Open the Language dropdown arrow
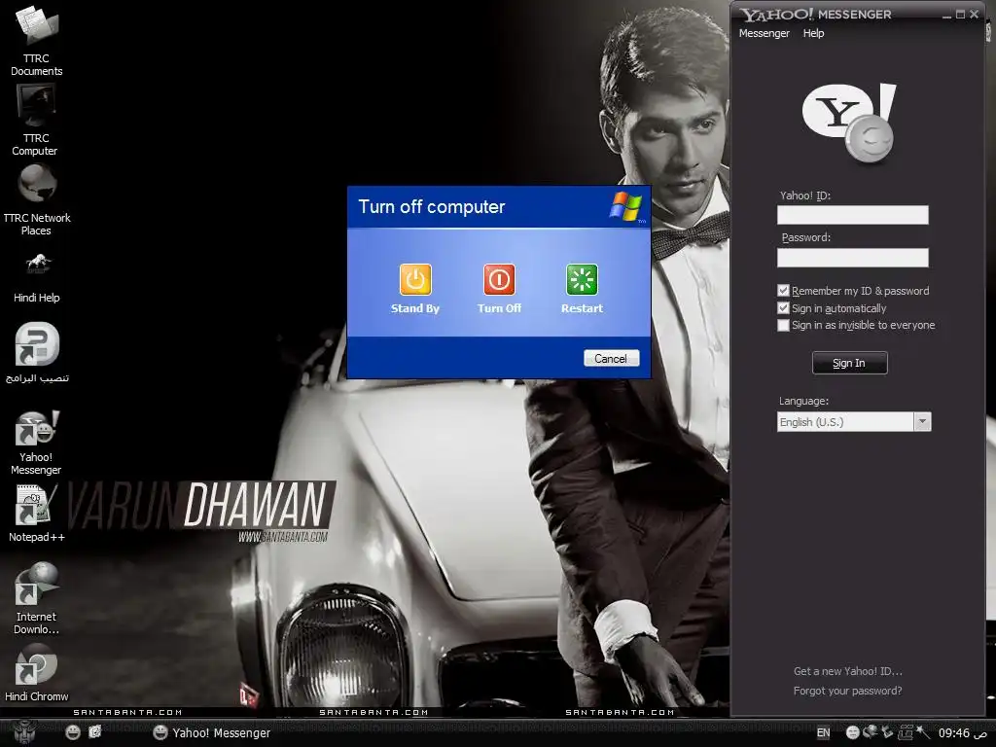The width and height of the screenshot is (996, 747). coord(922,422)
